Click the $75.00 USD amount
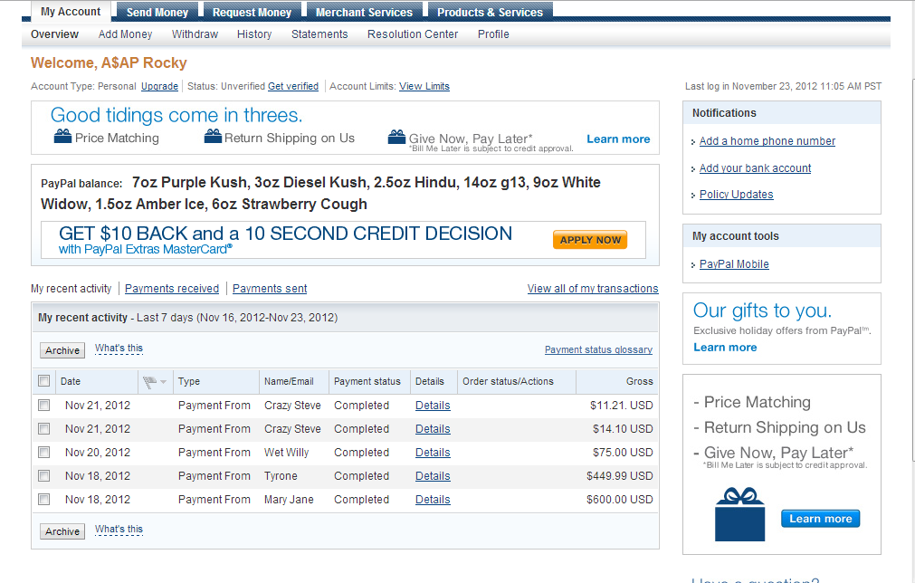Screen dimensions: 915x583 623,453
